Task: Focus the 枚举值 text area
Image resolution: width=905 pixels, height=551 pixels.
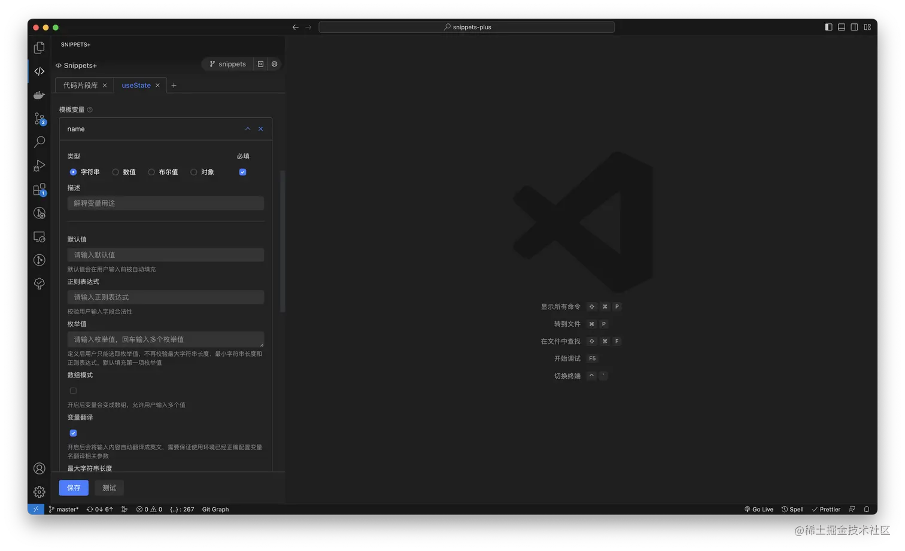Action: tap(166, 339)
